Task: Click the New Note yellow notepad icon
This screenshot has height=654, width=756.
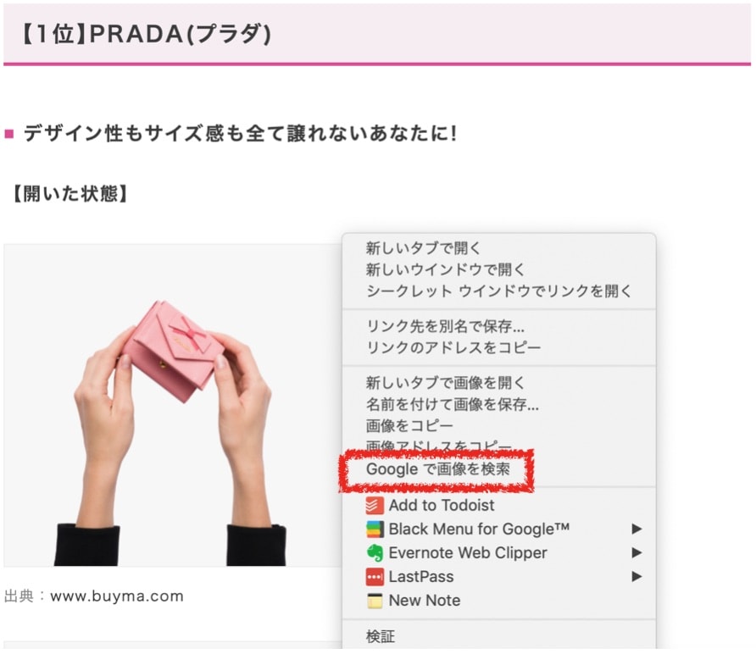Action: click(375, 601)
